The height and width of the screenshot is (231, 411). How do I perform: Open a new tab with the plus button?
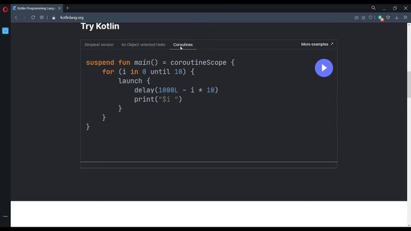tap(67, 8)
